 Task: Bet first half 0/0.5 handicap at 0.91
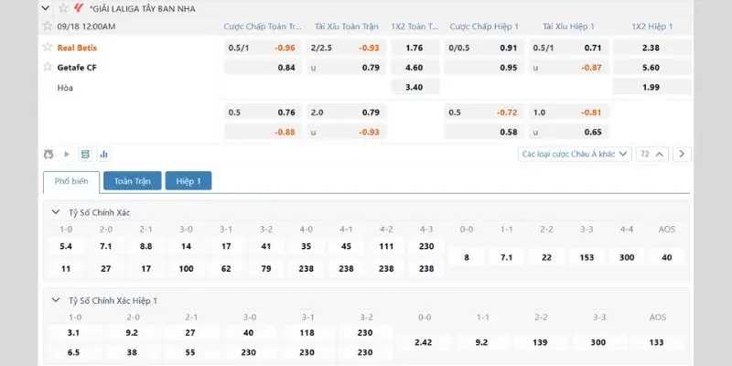pyautogui.click(x=484, y=48)
